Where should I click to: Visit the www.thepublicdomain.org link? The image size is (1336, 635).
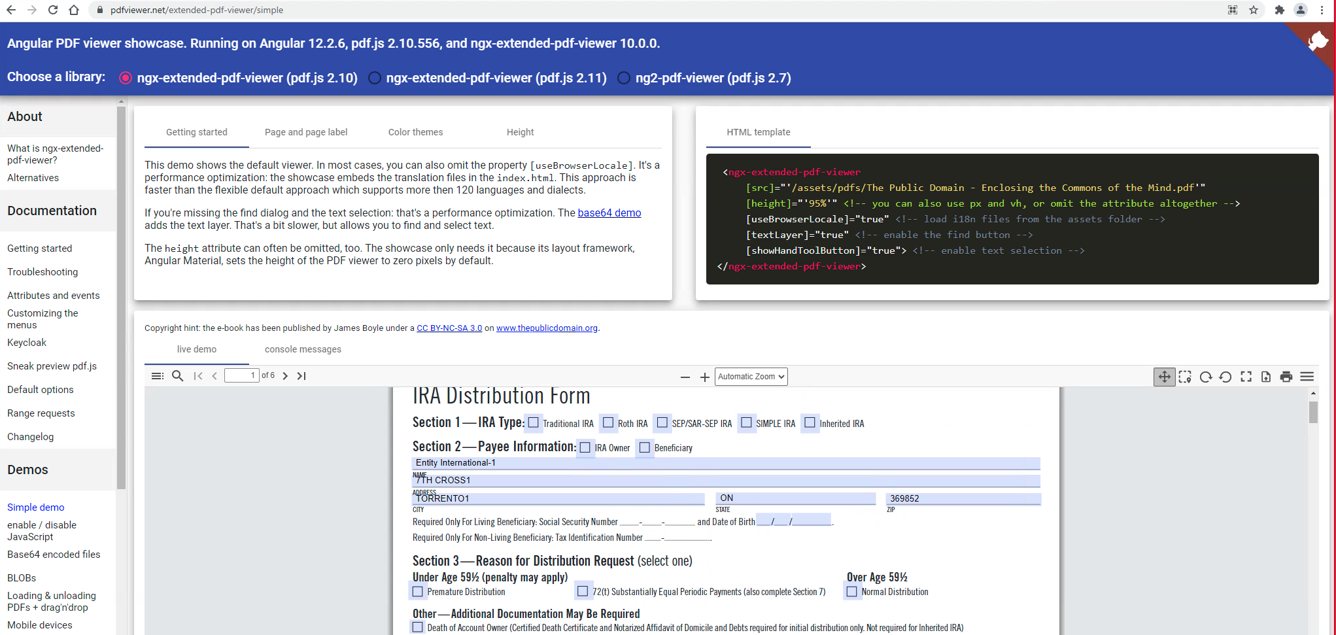coord(547,328)
